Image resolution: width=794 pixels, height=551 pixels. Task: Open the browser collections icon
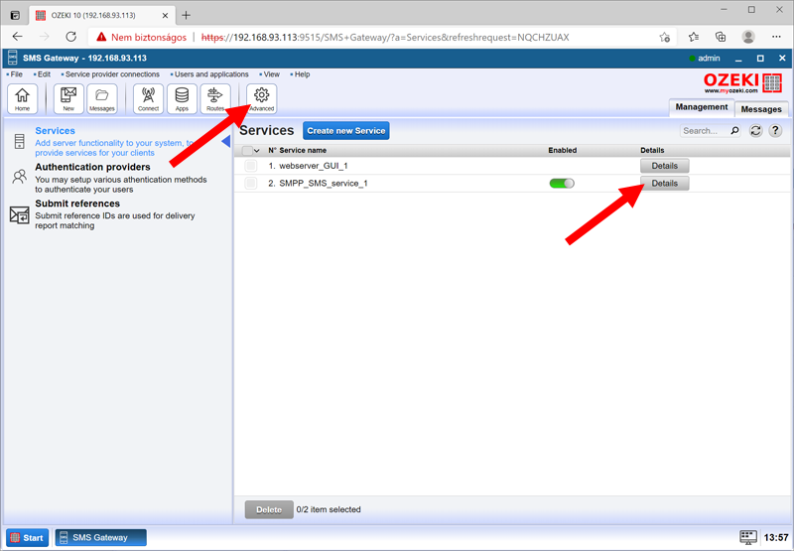(721, 37)
